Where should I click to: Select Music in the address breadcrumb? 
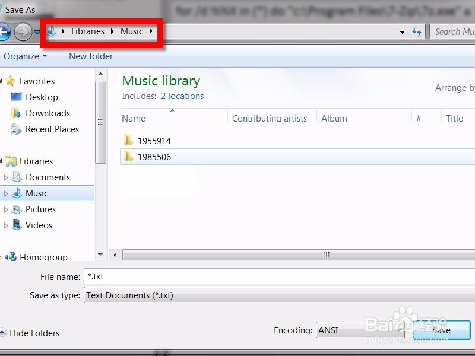pyautogui.click(x=132, y=31)
